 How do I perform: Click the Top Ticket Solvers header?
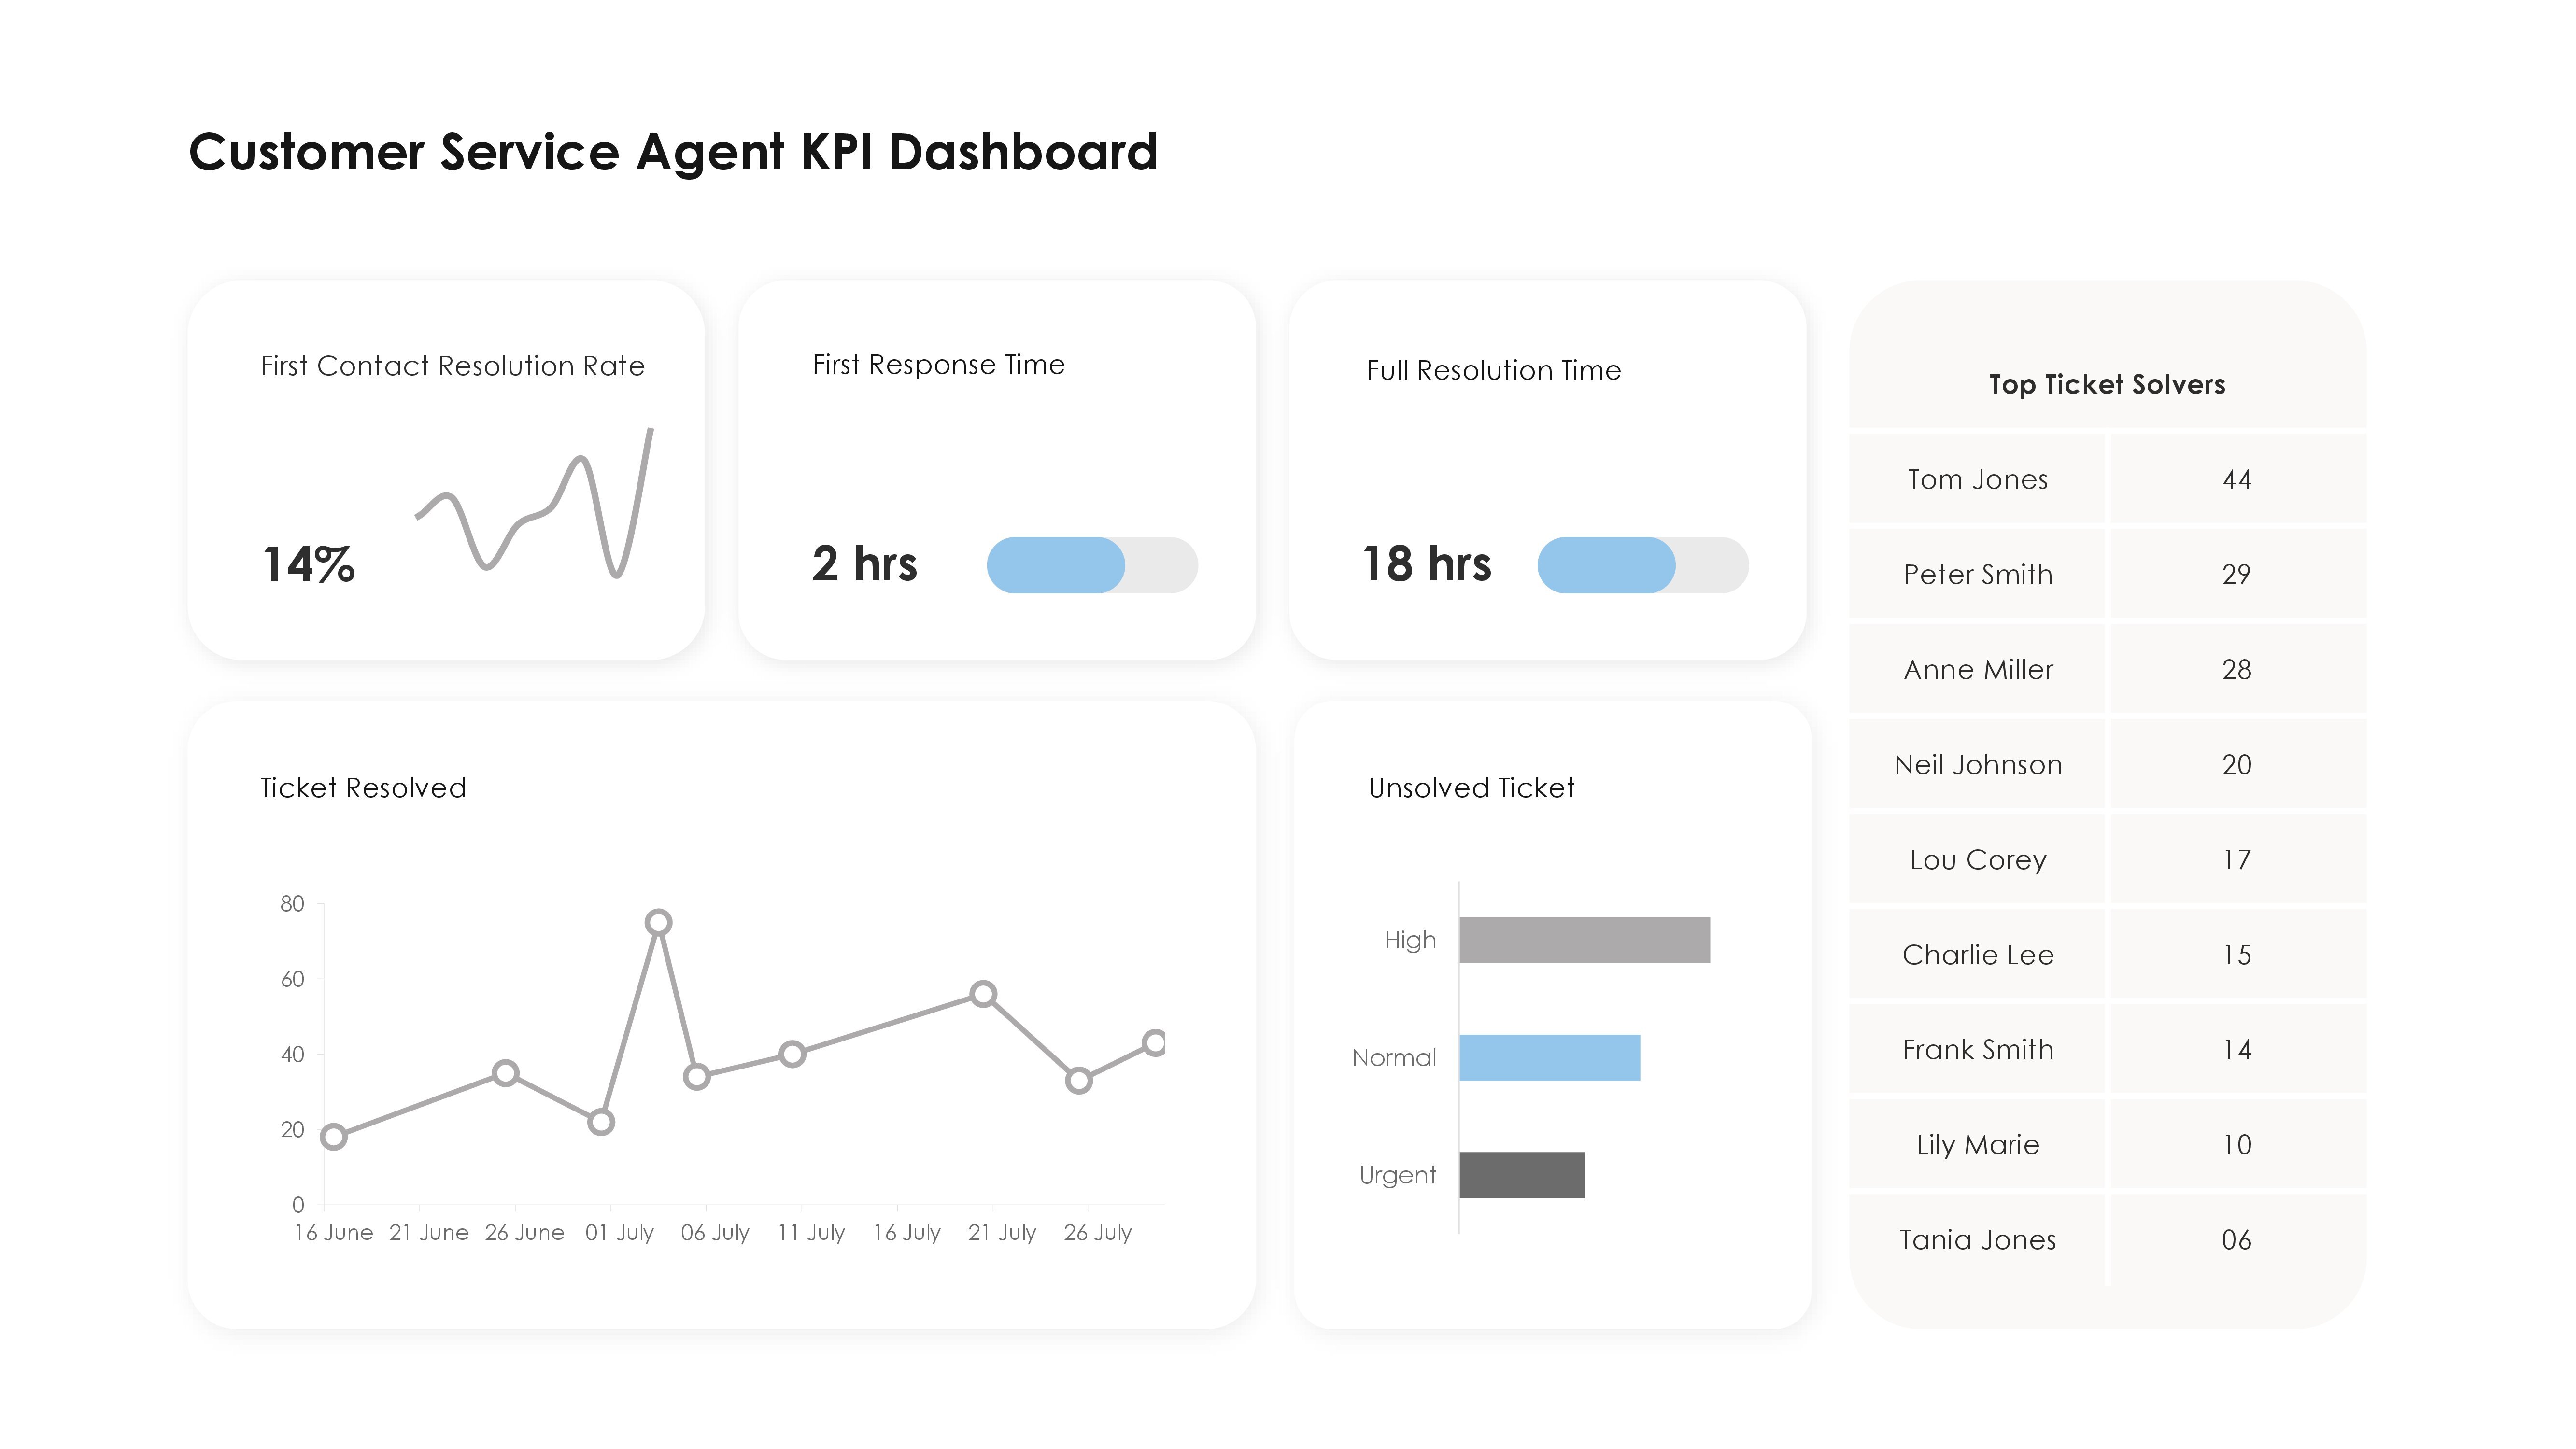tap(2107, 384)
